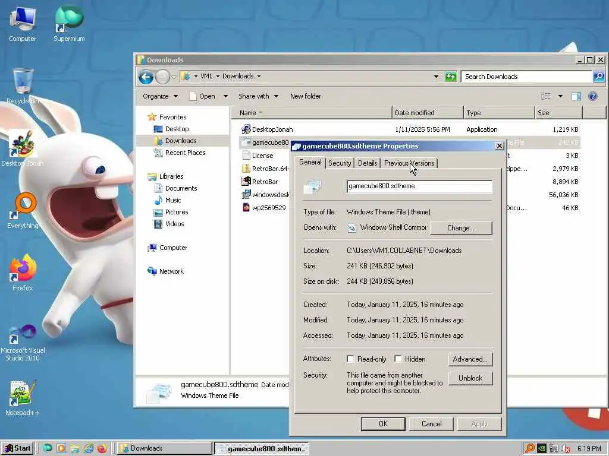Click the change view icon in Explorer toolbar
609x456 pixels.
[x=546, y=96]
